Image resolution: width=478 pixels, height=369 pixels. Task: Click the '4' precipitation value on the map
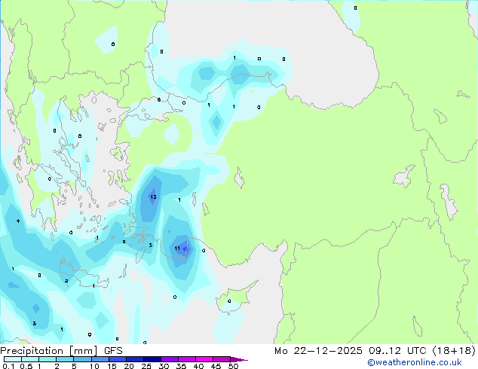[18, 221]
